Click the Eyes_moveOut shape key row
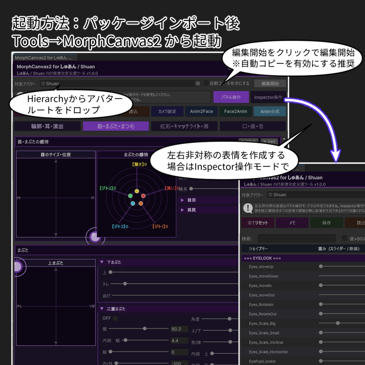 click(303, 295)
